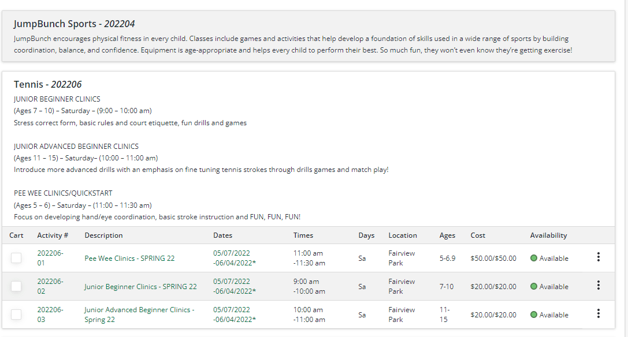Click the Dates column header
Image resolution: width=628 pixels, height=337 pixels.
tap(223, 235)
